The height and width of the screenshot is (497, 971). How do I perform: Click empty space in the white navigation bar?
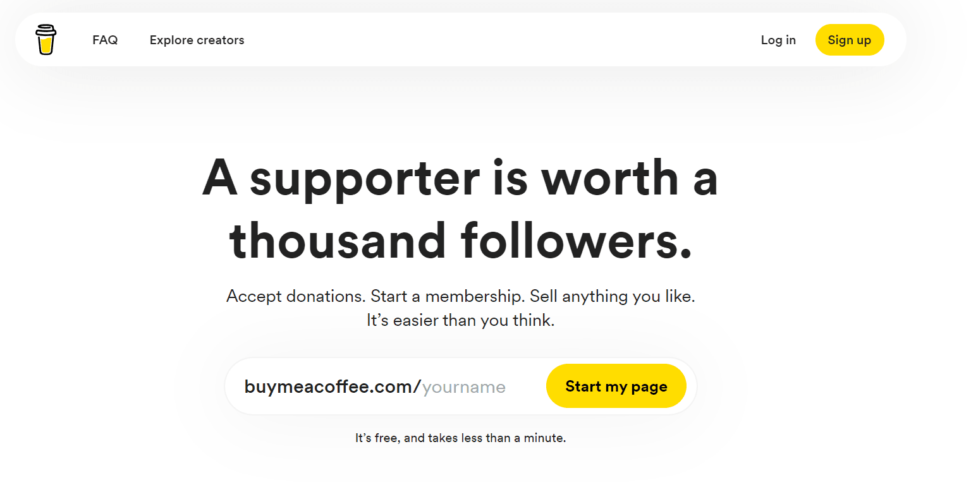[x=499, y=40]
